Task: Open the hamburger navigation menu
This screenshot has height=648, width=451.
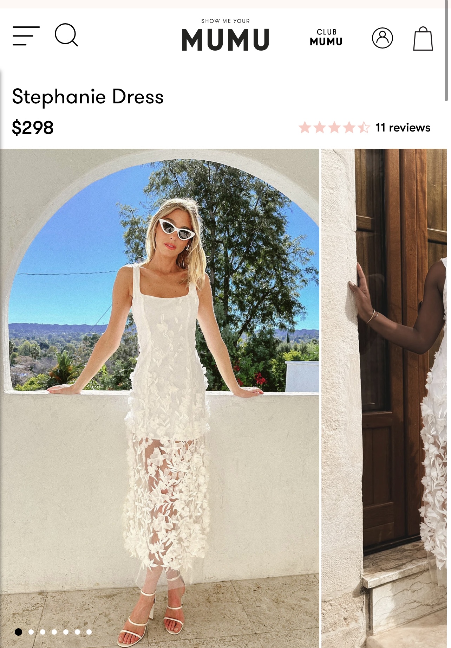Action: 26,36
